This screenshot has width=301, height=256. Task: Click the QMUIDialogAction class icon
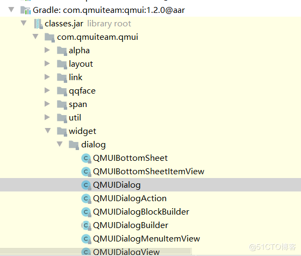tap(86, 199)
